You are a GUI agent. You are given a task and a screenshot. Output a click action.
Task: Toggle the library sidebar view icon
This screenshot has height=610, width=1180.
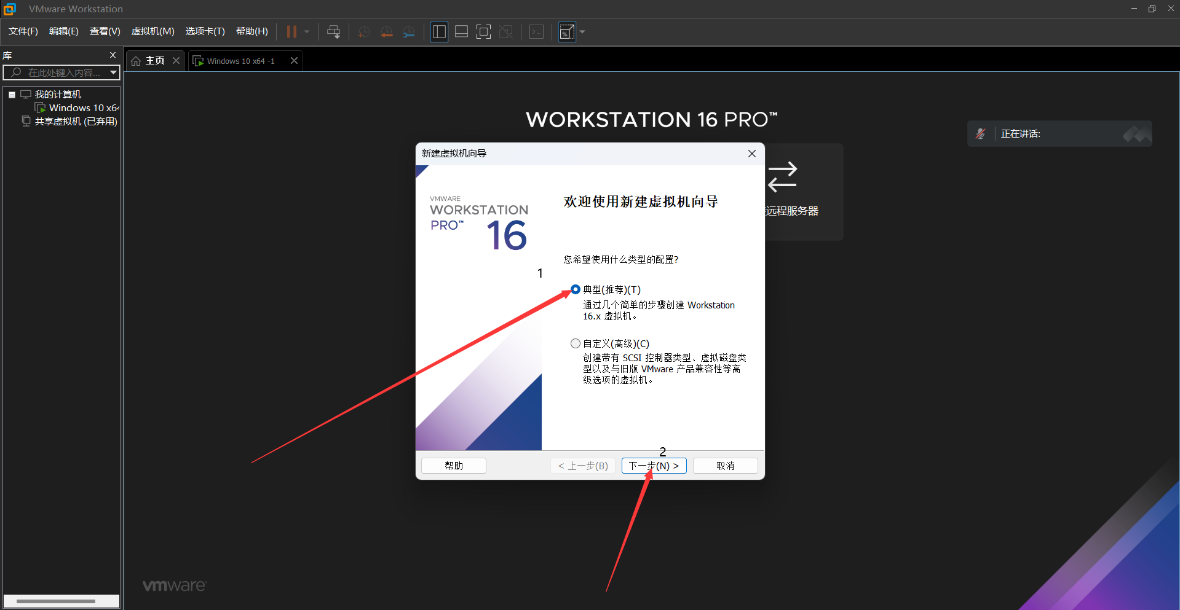click(x=439, y=32)
